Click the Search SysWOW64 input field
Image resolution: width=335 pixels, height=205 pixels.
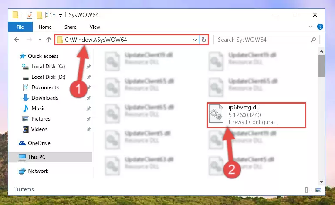pyautogui.click(x=263, y=40)
